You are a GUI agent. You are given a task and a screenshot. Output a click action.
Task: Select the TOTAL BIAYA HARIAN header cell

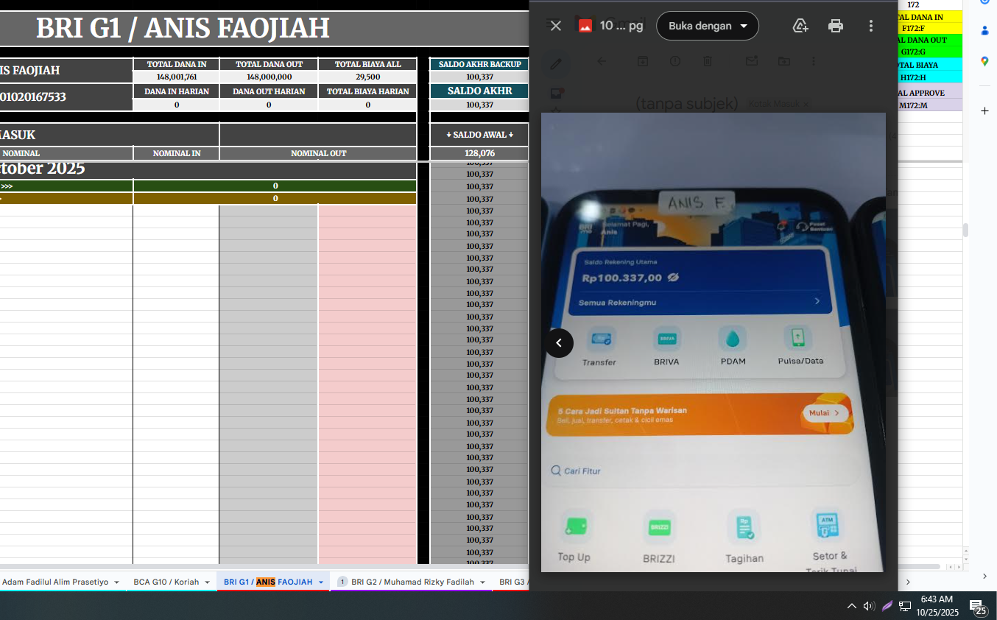368,91
